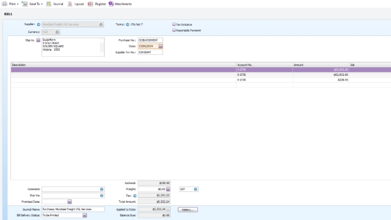
Task: Open the Date calendar picker
Action: click(x=161, y=46)
